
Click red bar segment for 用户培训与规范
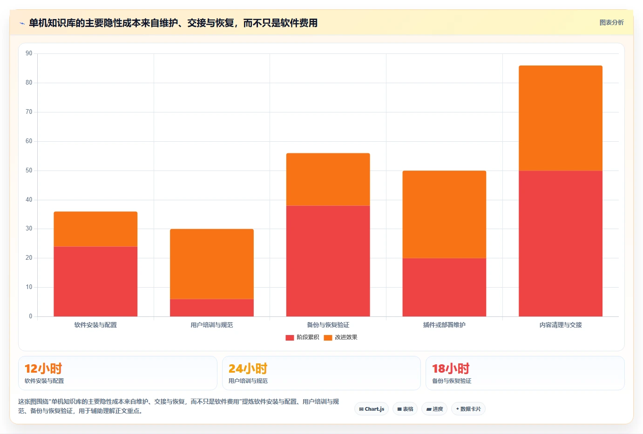point(212,308)
